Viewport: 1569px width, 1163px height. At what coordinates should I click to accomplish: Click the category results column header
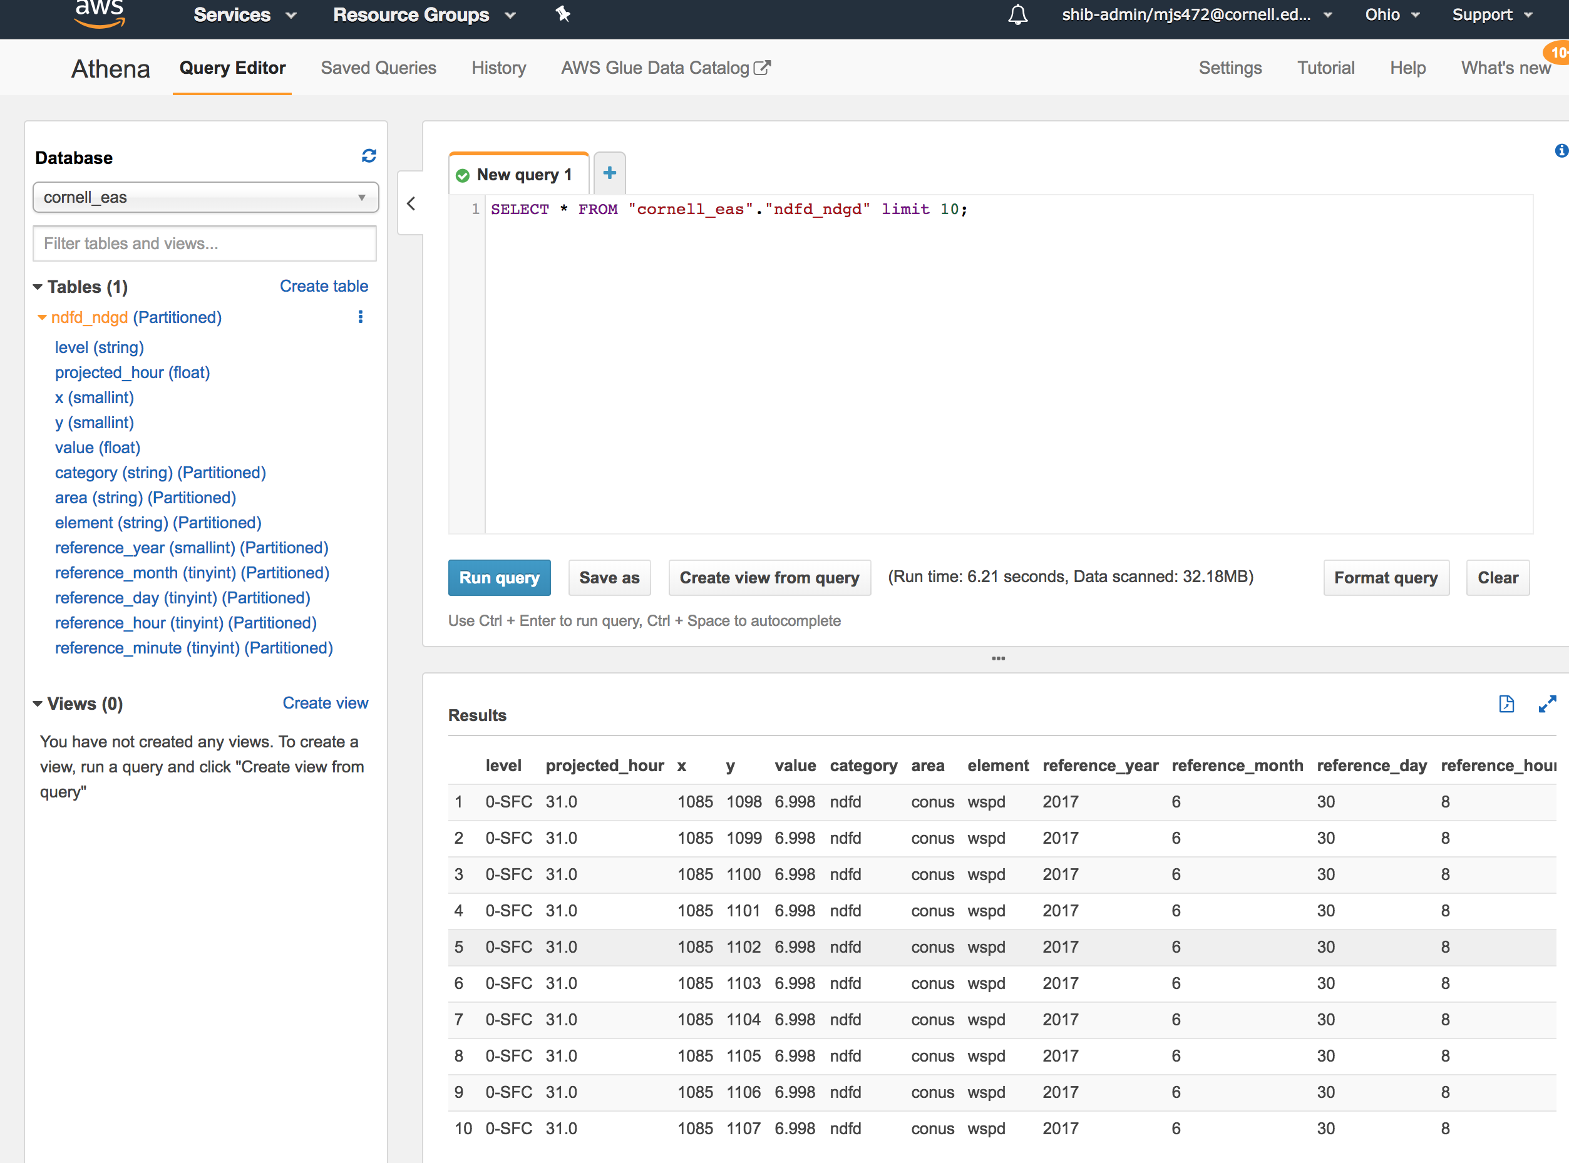[863, 766]
